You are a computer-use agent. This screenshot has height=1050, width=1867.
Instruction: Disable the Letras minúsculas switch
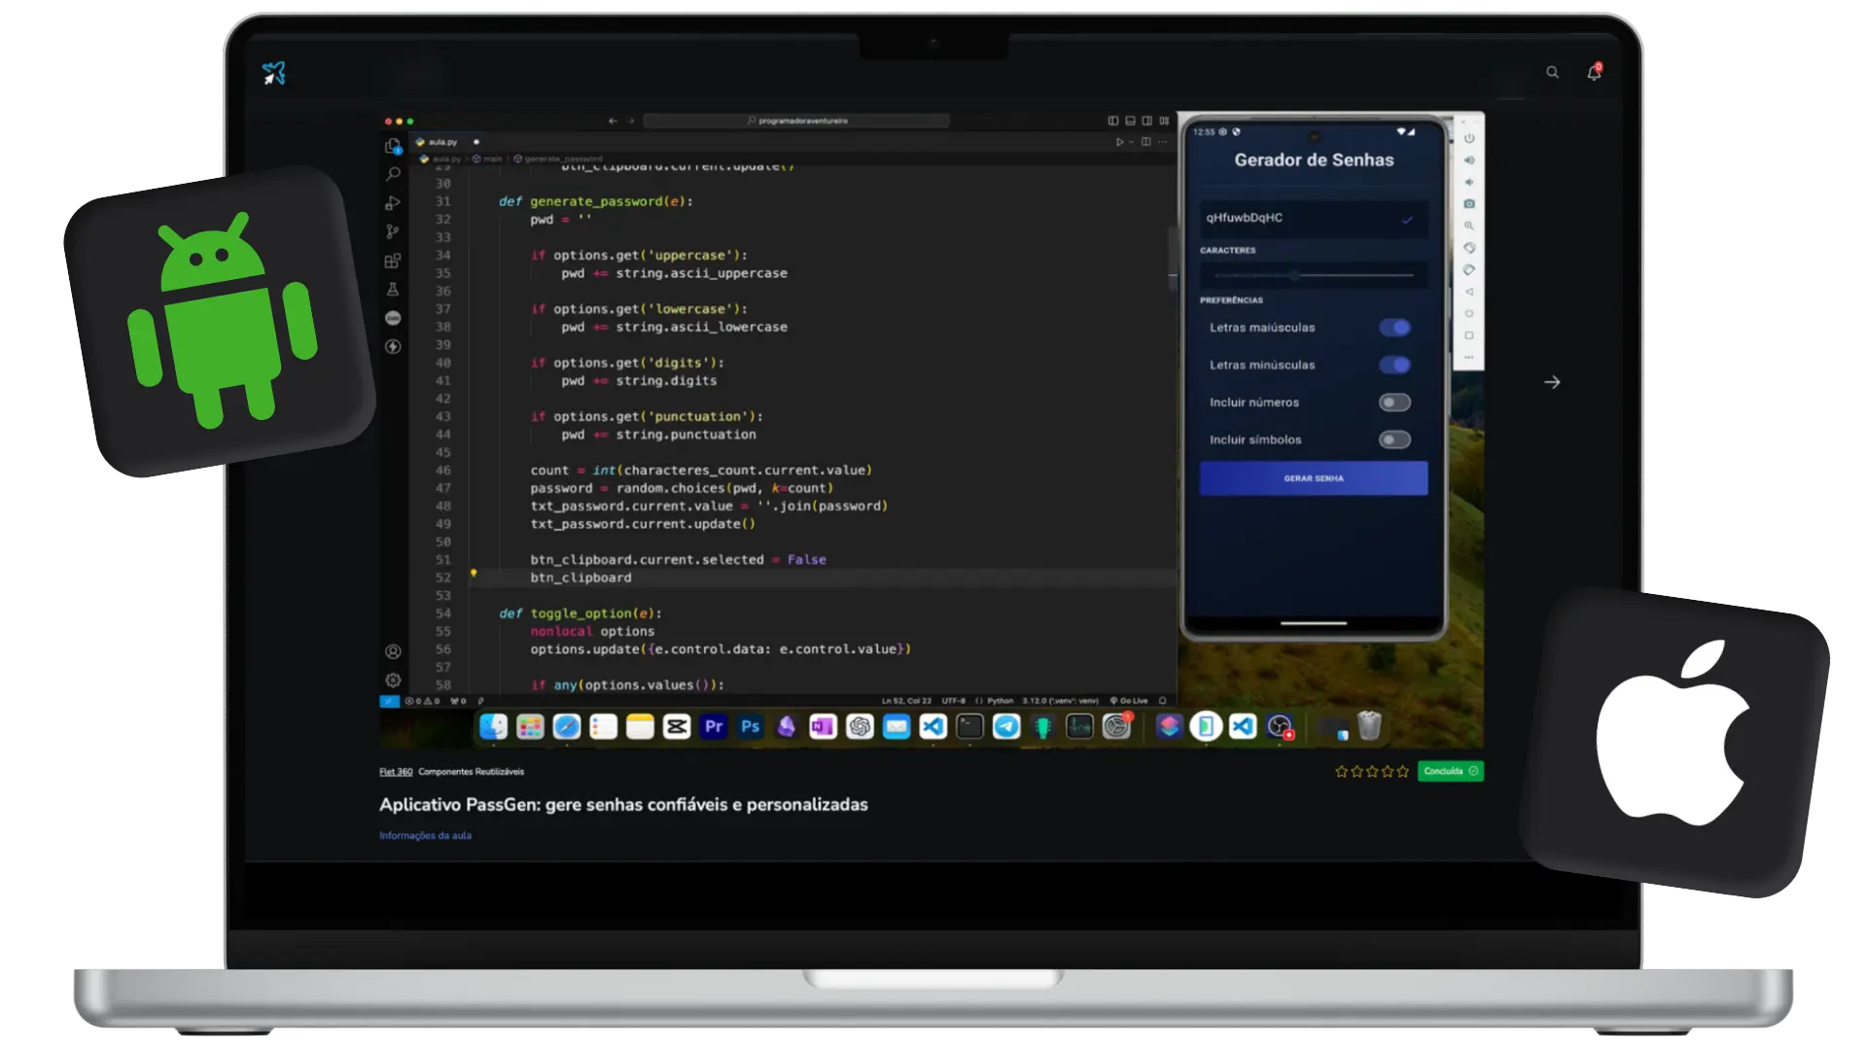1394,366
